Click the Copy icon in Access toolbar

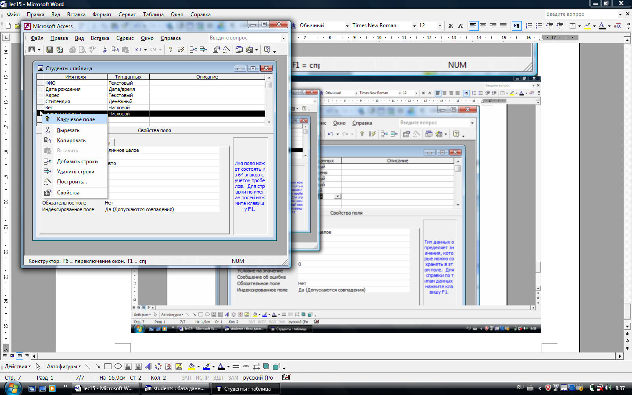tap(115, 50)
